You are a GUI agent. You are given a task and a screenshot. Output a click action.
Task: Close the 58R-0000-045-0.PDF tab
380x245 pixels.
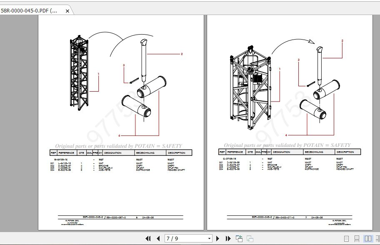pyautogui.click(x=67, y=11)
